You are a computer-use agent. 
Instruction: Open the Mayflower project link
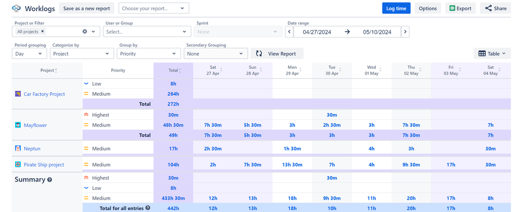tap(35, 125)
